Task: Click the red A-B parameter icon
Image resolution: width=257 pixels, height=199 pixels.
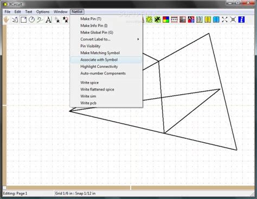Action: (191, 19)
